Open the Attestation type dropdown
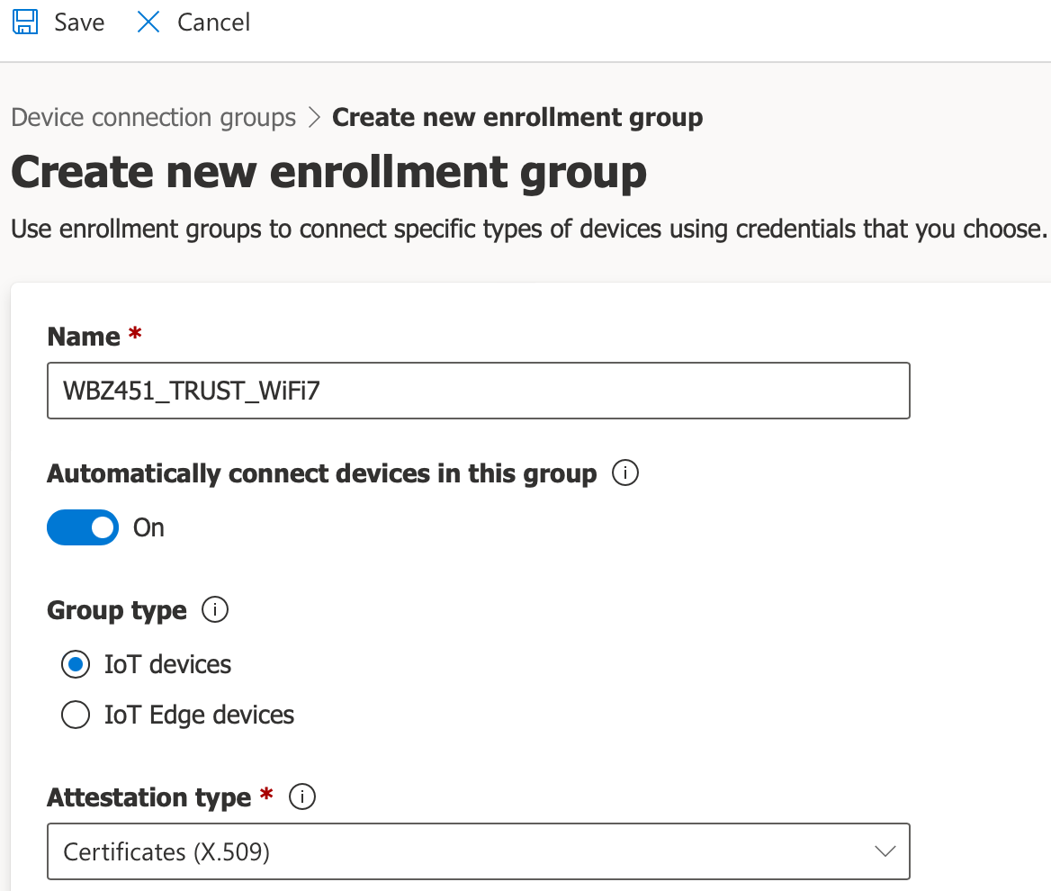 pos(479,851)
